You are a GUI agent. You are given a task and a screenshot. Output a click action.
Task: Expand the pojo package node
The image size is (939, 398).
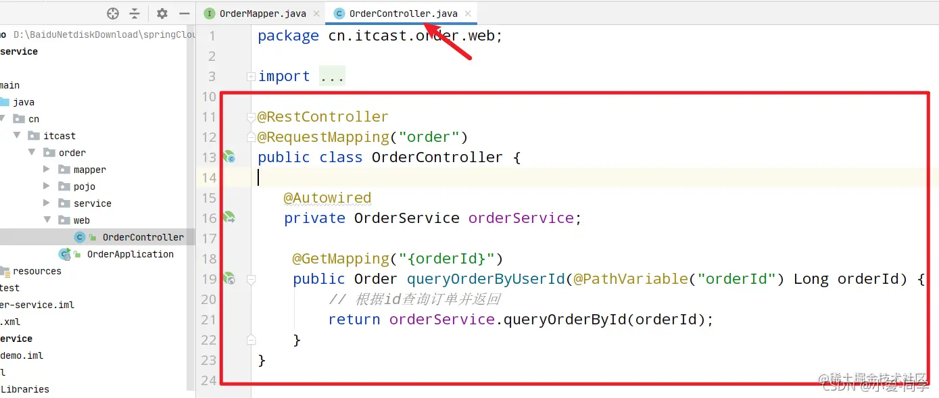click(47, 186)
